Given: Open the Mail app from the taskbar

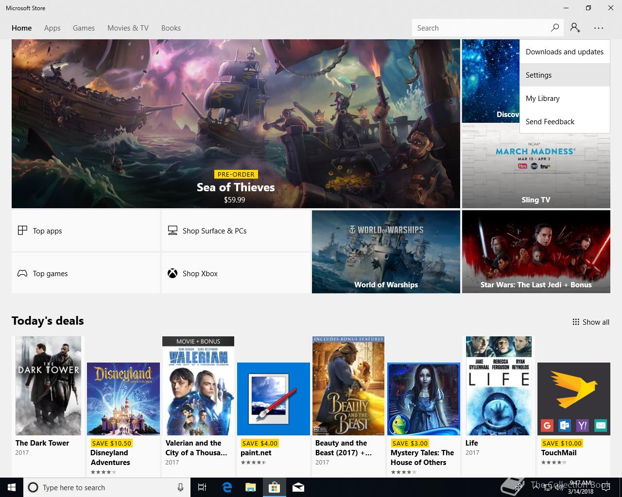Looking at the screenshot, I should (x=298, y=487).
